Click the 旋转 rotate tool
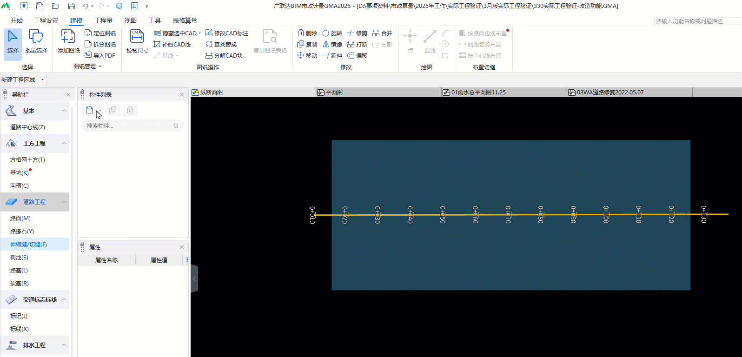Viewport: 742px width, 357px height. (332, 33)
